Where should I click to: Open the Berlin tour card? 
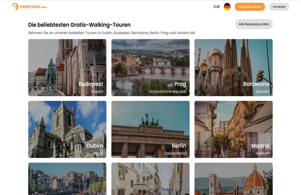pyautogui.click(x=150, y=130)
